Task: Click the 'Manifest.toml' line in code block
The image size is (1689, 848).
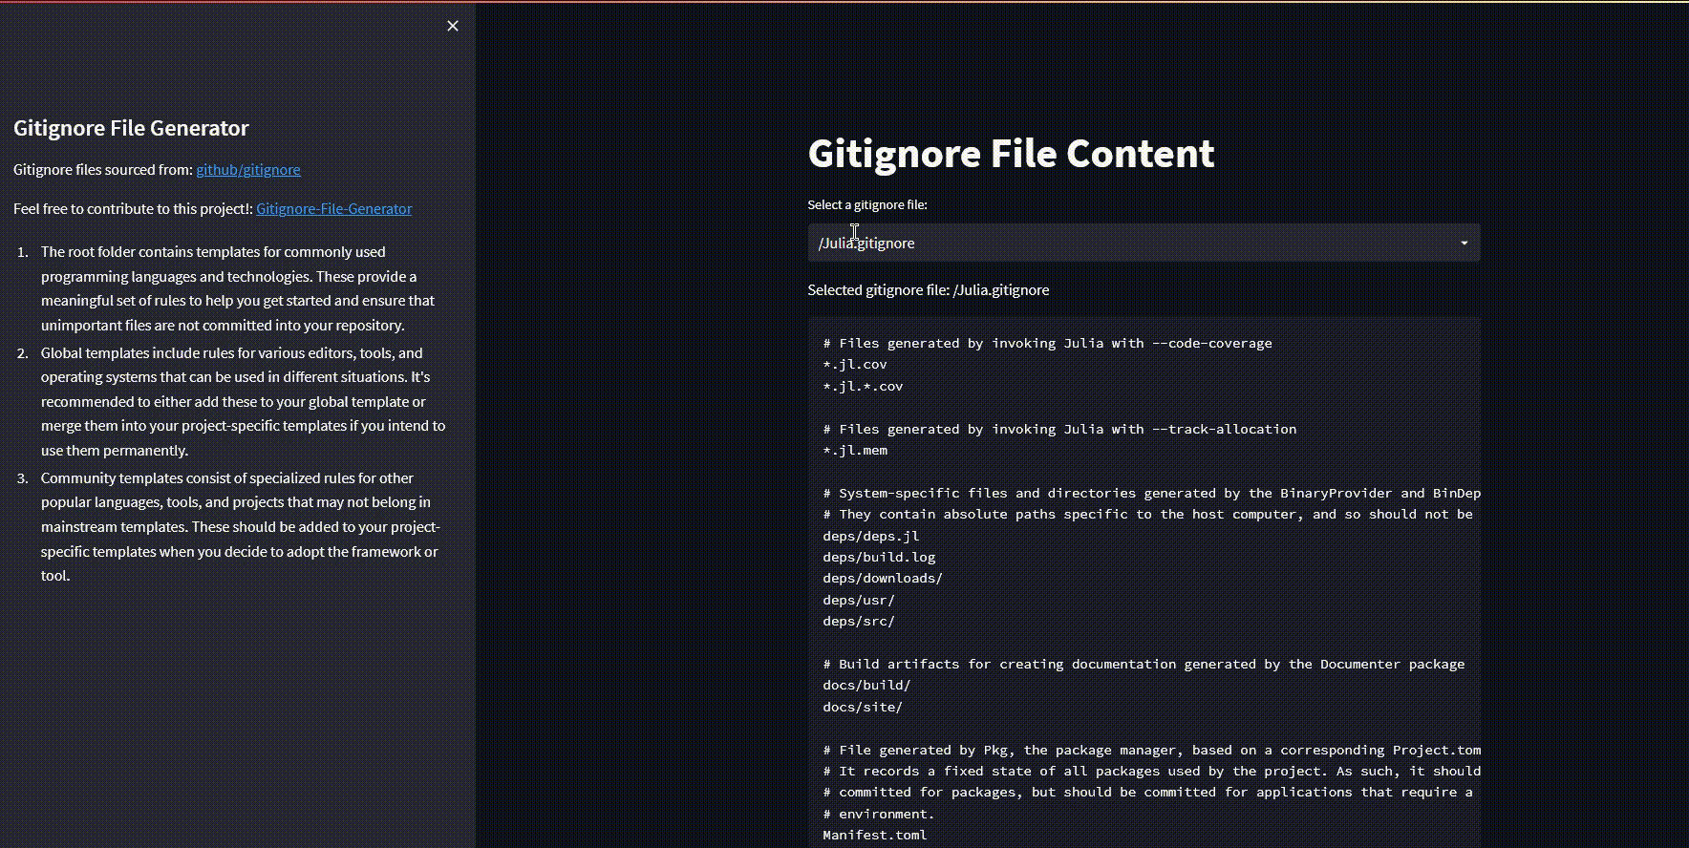Action: pyautogui.click(x=874, y=836)
